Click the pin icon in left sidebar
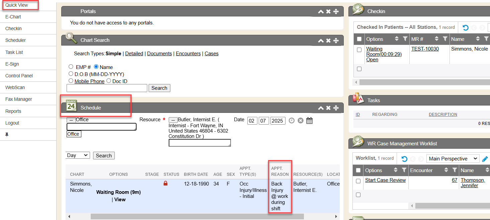 point(7,135)
